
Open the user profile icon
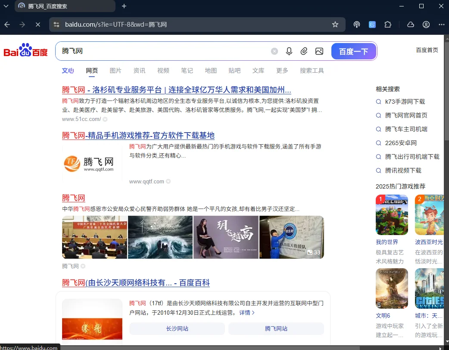(x=426, y=25)
